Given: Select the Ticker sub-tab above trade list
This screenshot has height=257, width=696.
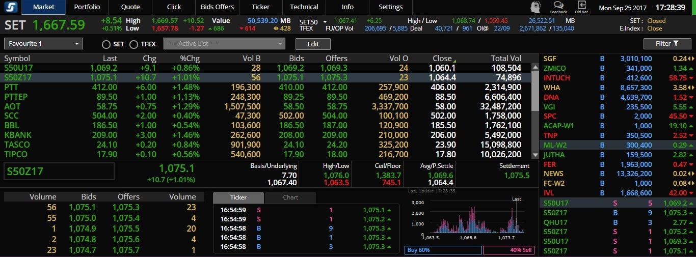Looking at the screenshot, I should click(238, 197).
